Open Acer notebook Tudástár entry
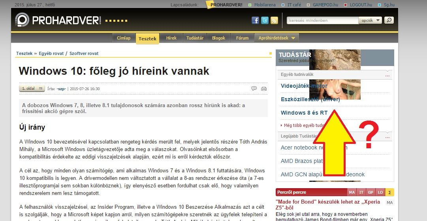This screenshot has width=427, height=221. tap(314, 147)
